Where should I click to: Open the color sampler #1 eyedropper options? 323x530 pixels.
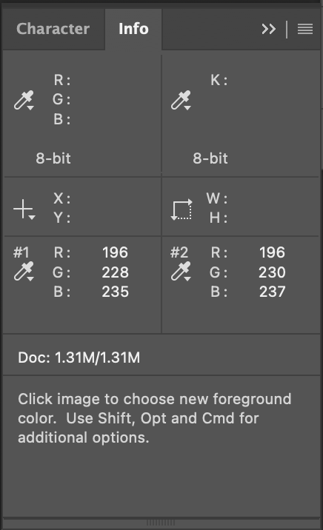pos(24,271)
